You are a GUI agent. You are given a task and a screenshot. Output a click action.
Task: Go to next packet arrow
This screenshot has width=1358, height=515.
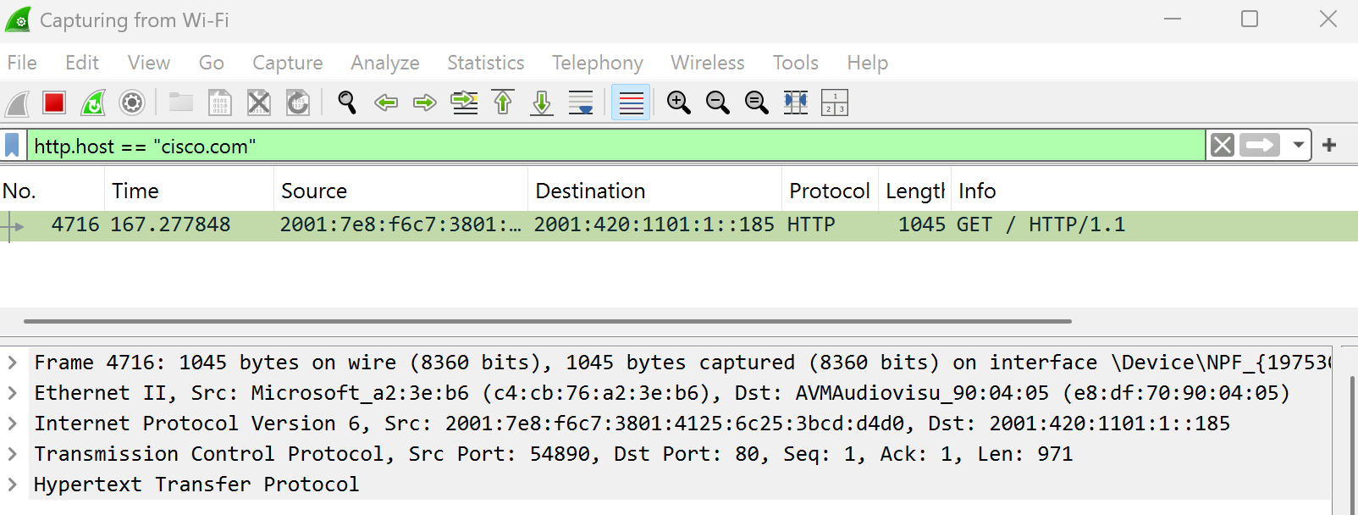point(425,103)
